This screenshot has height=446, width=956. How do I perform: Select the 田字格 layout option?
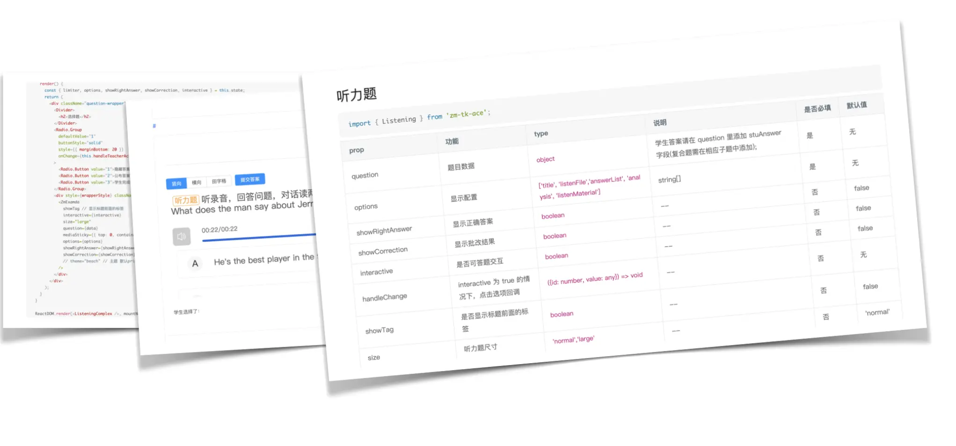point(219,181)
